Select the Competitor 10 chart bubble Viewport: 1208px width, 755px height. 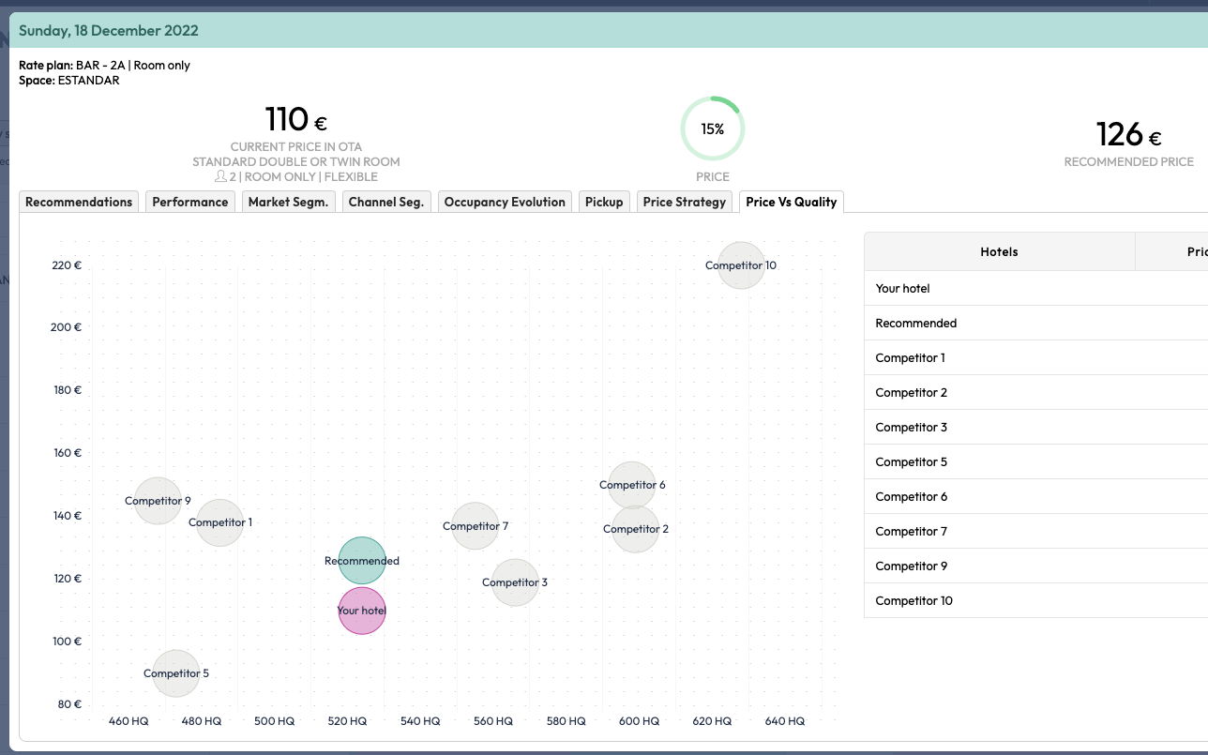(741, 265)
